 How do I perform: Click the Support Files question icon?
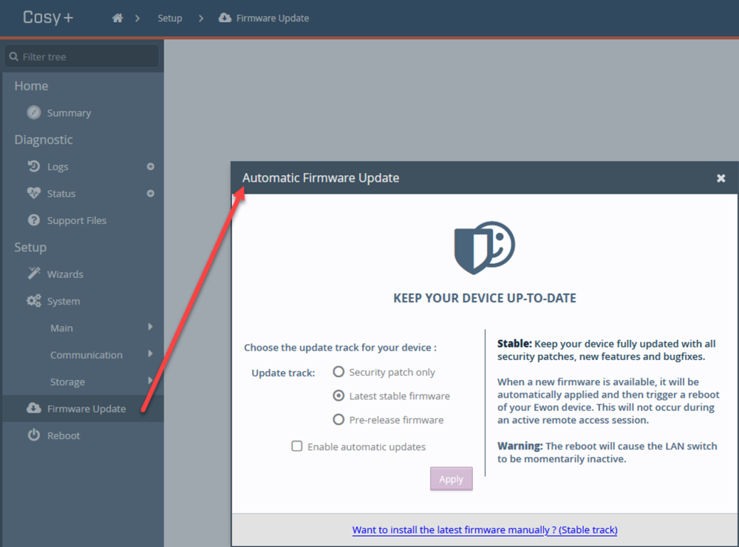tap(34, 220)
